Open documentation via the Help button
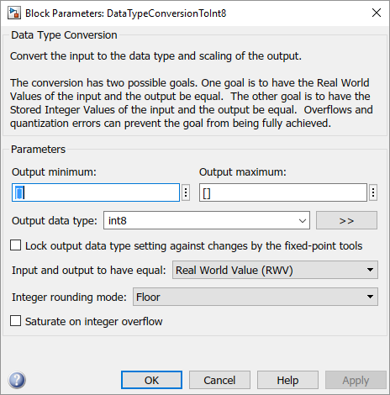Viewport: 390px width, 395px height. pos(287,380)
